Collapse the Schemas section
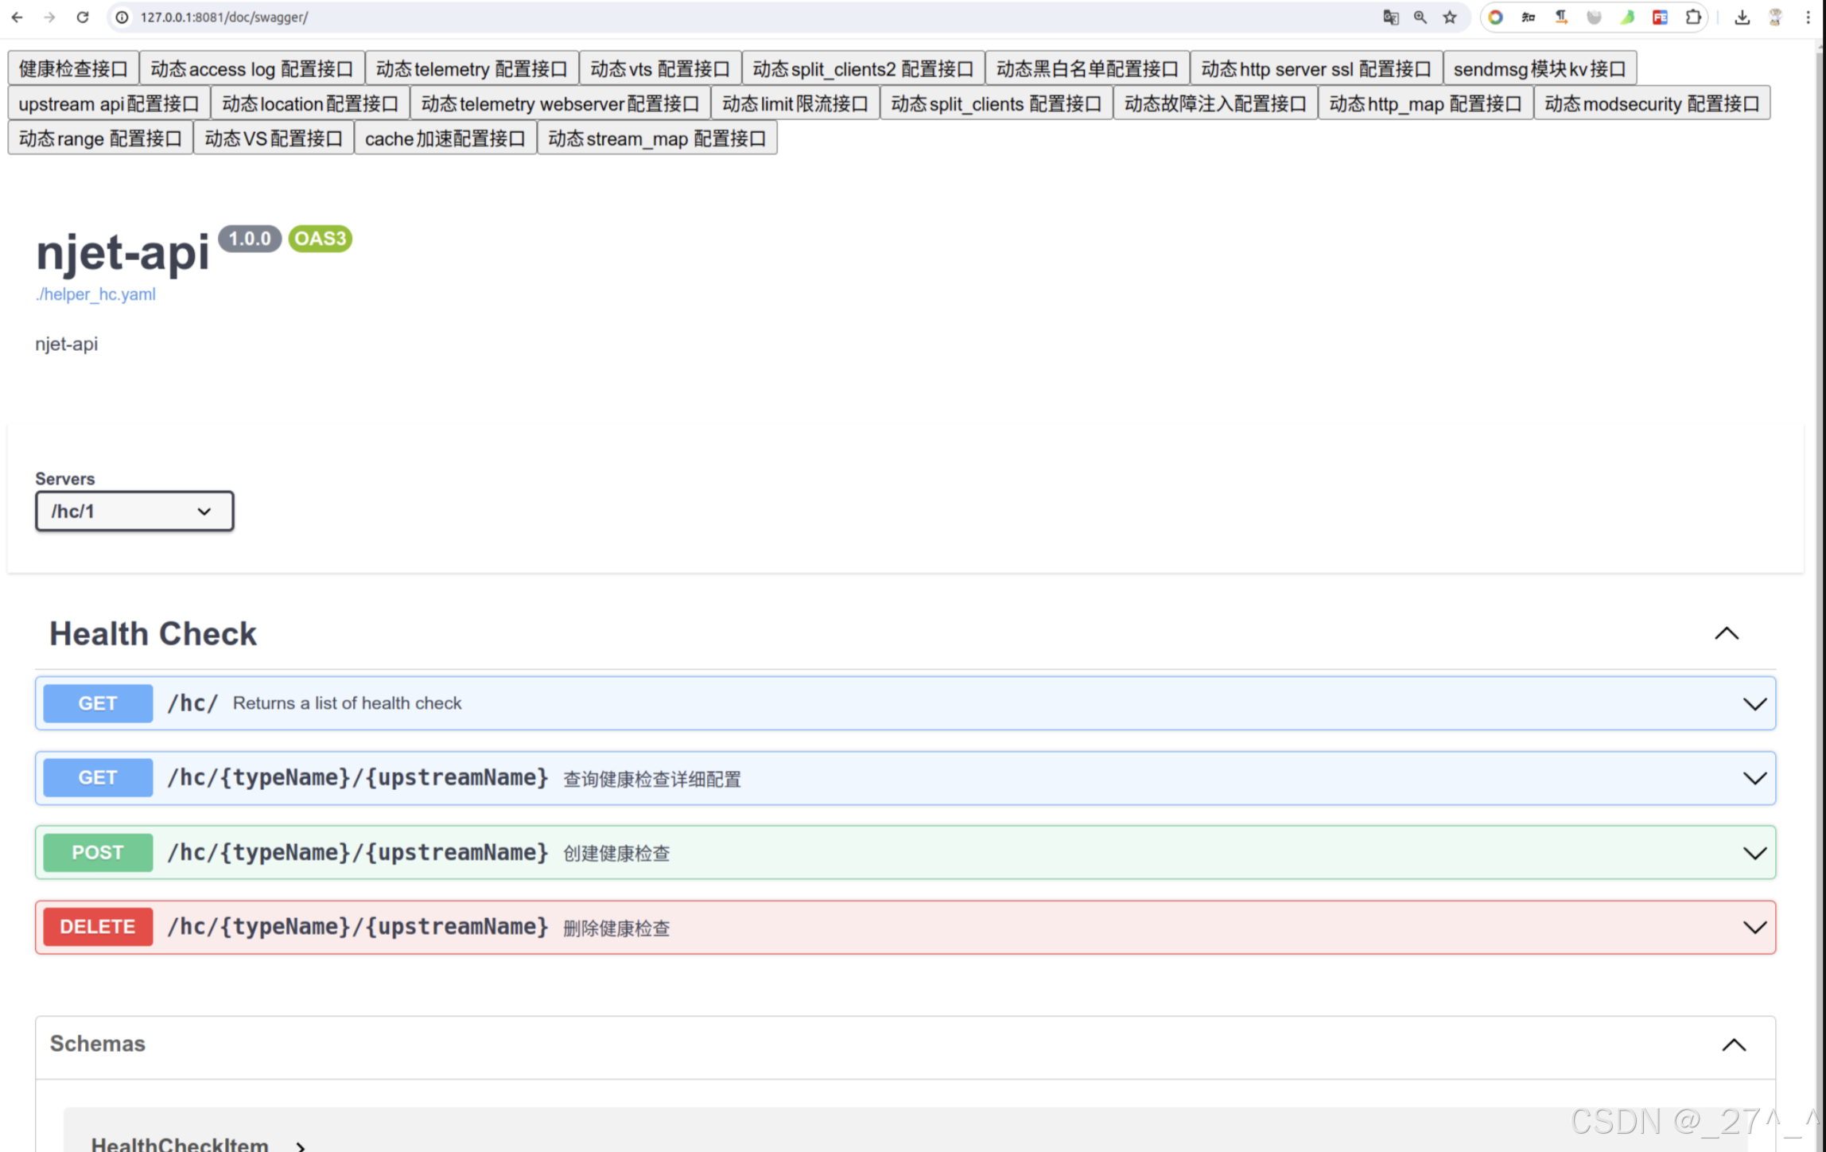Image resolution: width=1826 pixels, height=1152 pixels. 1734,1045
